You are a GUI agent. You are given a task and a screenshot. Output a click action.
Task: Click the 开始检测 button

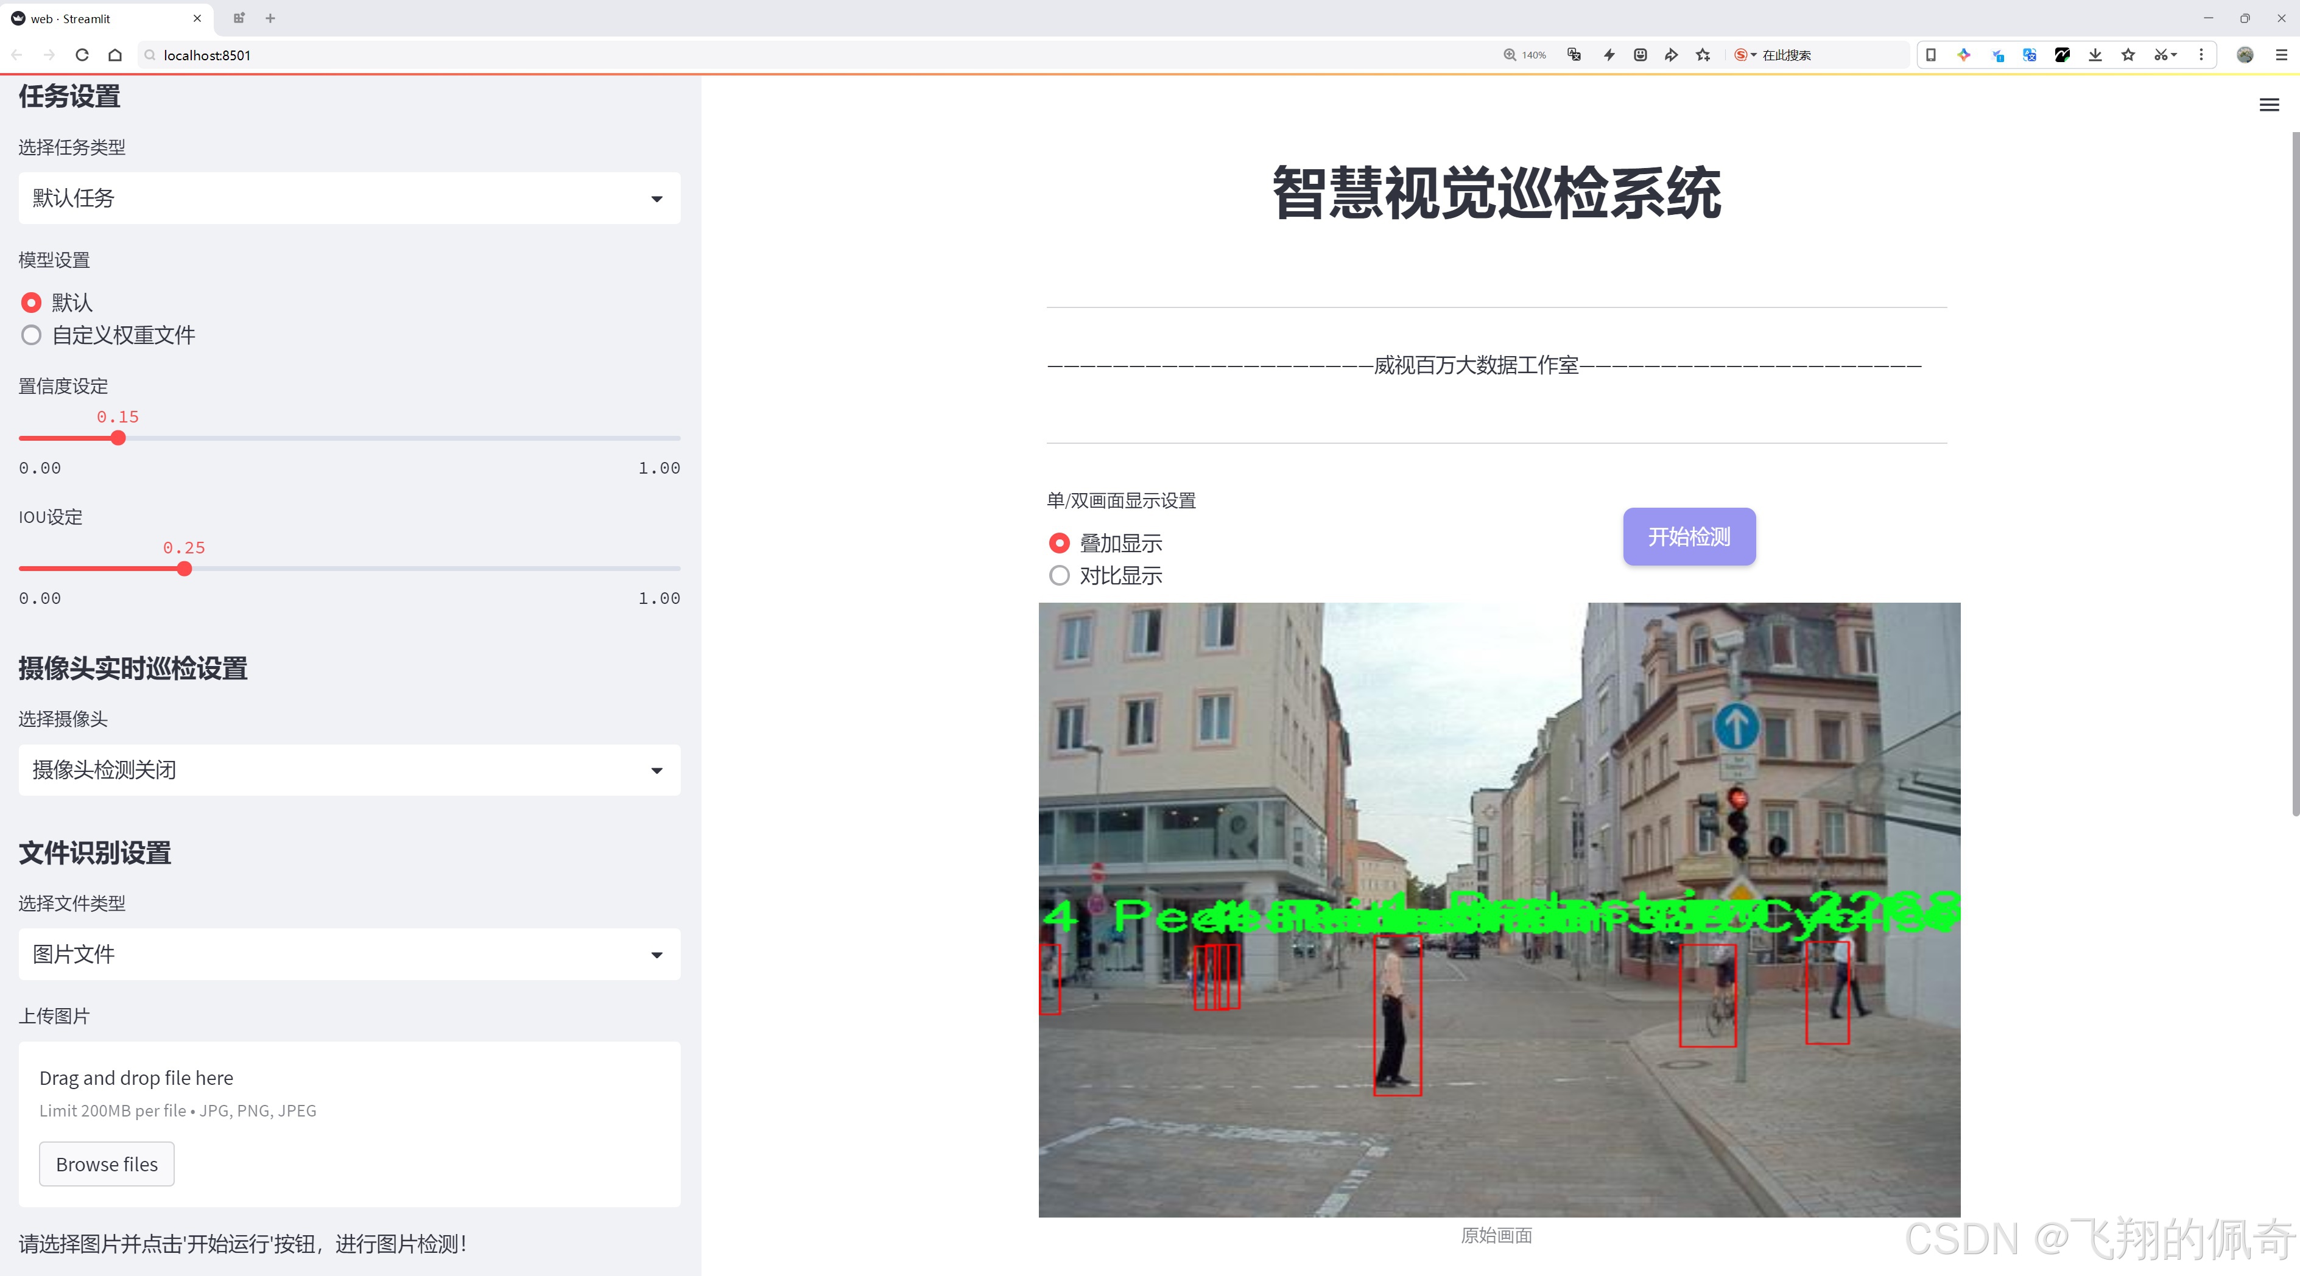point(1689,536)
